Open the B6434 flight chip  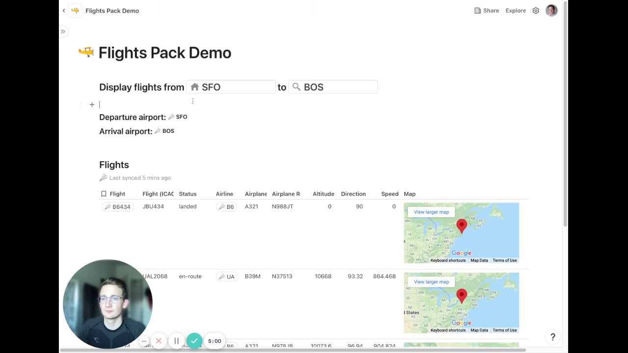pos(118,207)
